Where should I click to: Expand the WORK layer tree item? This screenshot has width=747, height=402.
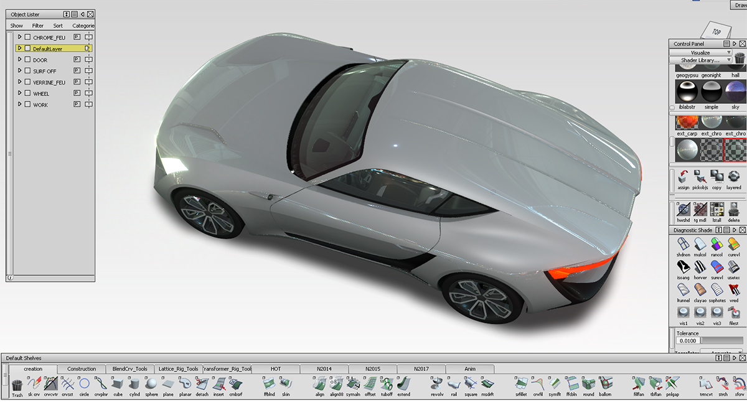pos(19,104)
